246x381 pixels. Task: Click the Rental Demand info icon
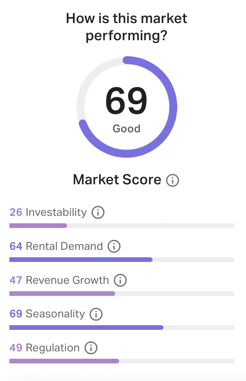tap(114, 247)
